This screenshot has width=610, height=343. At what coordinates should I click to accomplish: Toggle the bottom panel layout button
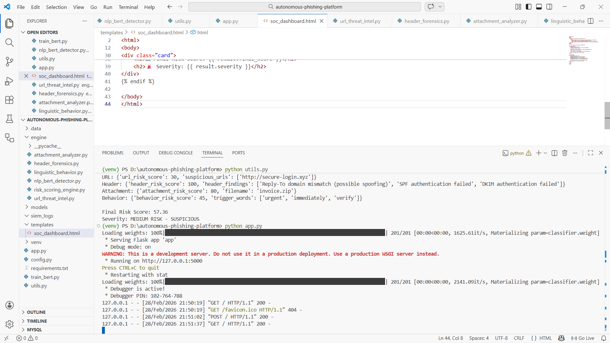point(539,7)
